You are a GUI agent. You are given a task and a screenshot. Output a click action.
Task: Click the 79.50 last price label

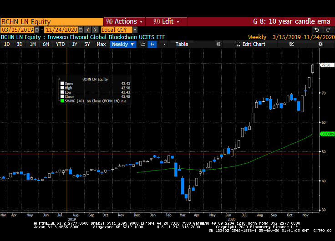click(x=327, y=65)
